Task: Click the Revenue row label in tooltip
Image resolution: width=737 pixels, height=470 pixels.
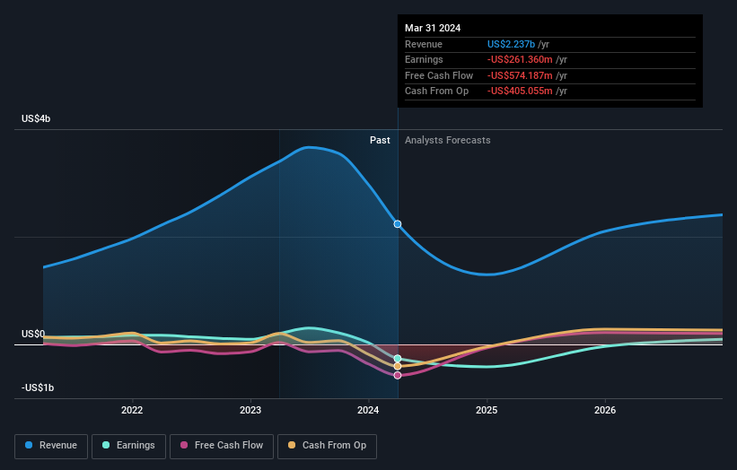Action: (424, 44)
